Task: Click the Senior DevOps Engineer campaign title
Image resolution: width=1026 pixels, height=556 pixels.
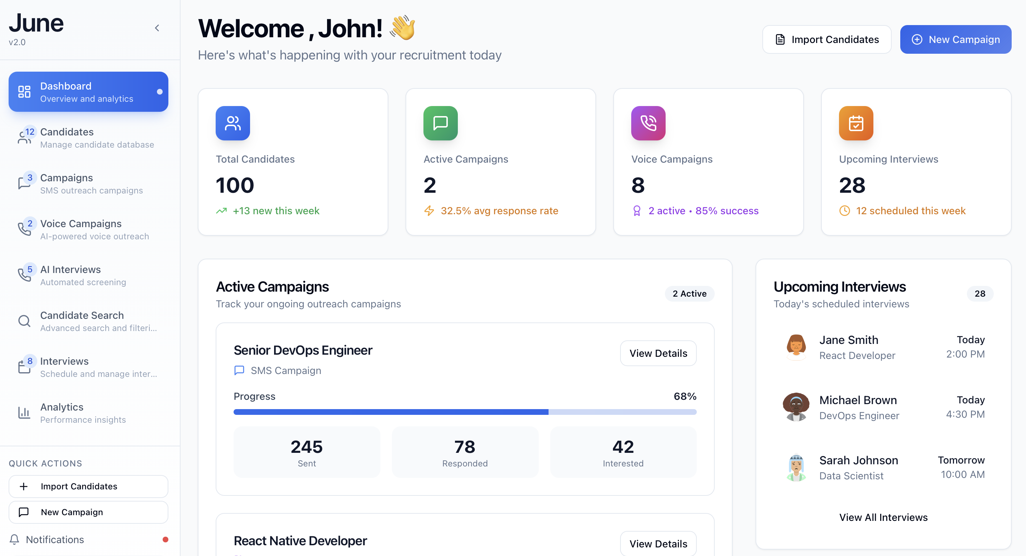Action: [x=303, y=350]
